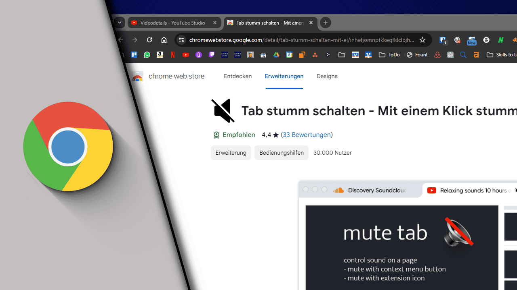The width and height of the screenshot is (517, 290).
Task: Open the YouTube bookmark
Action: pyautogui.click(x=186, y=55)
